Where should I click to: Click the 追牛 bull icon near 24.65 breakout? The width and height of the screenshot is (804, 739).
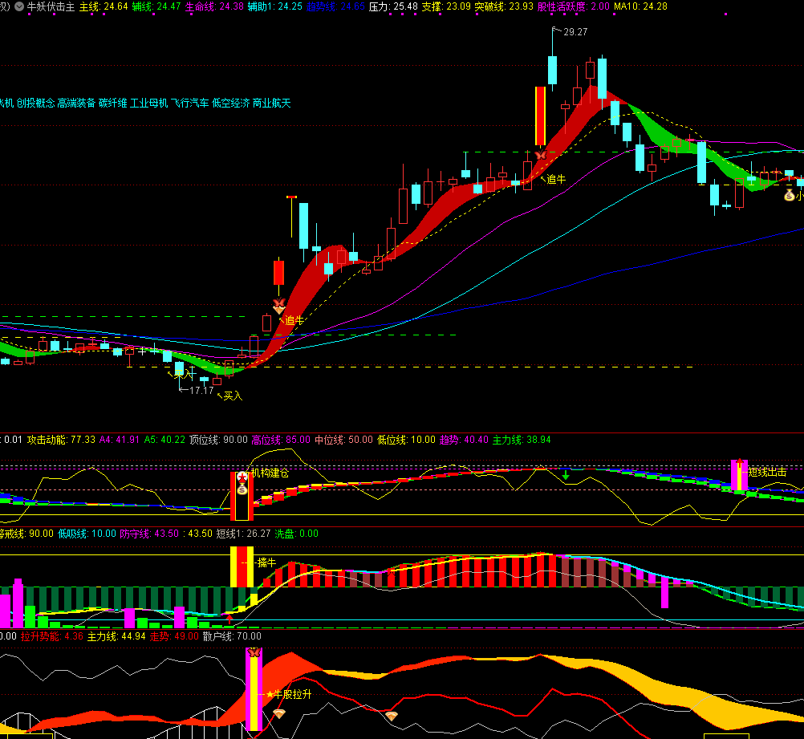(x=541, y=155)
